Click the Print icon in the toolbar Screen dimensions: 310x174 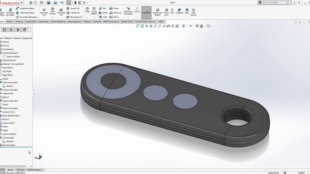click(55, 2)
